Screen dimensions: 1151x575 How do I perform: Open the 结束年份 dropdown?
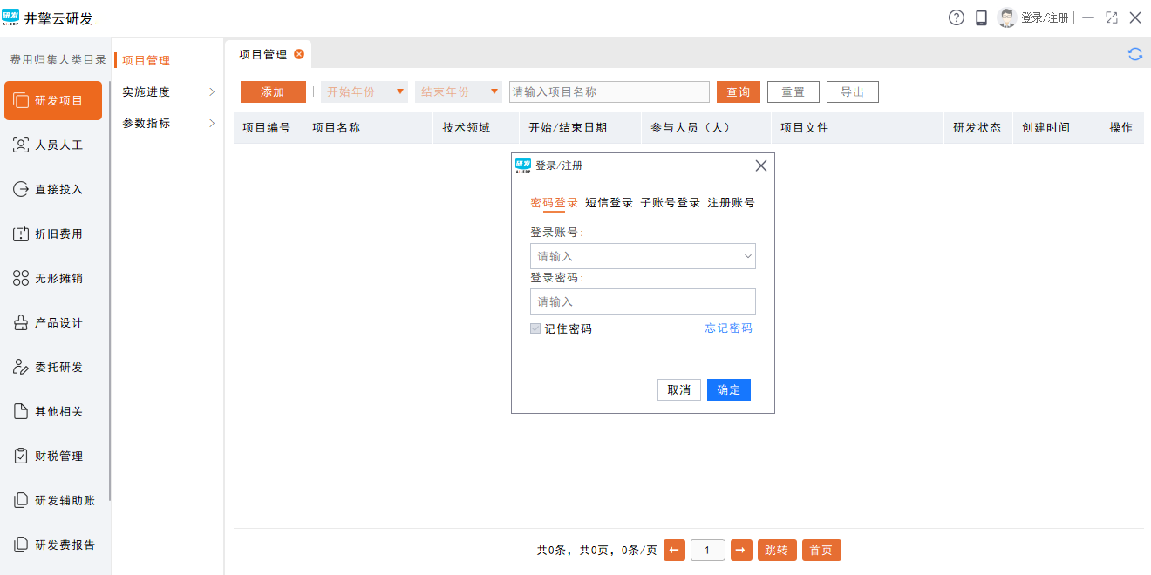tap(459, 91)
